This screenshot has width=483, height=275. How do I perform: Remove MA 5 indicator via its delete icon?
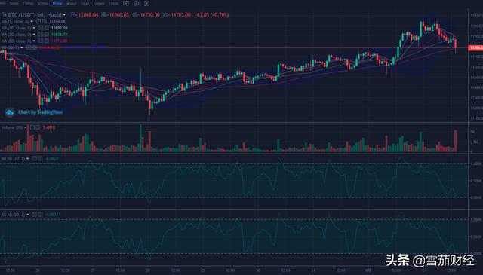click(x=45, y=21)
